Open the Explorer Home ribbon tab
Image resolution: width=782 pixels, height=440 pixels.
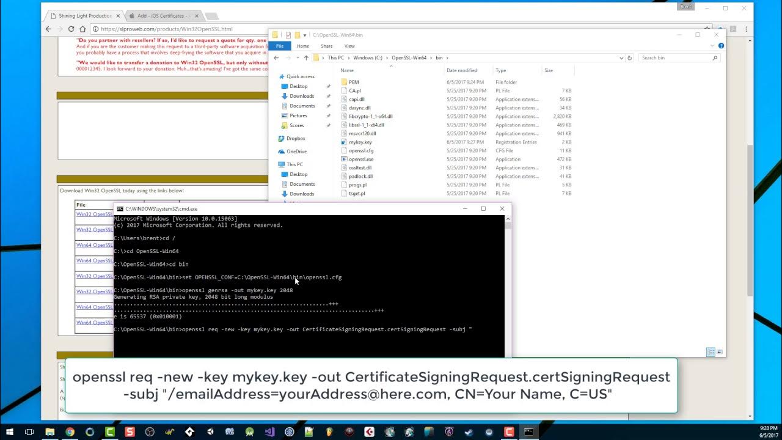point(303,46)
